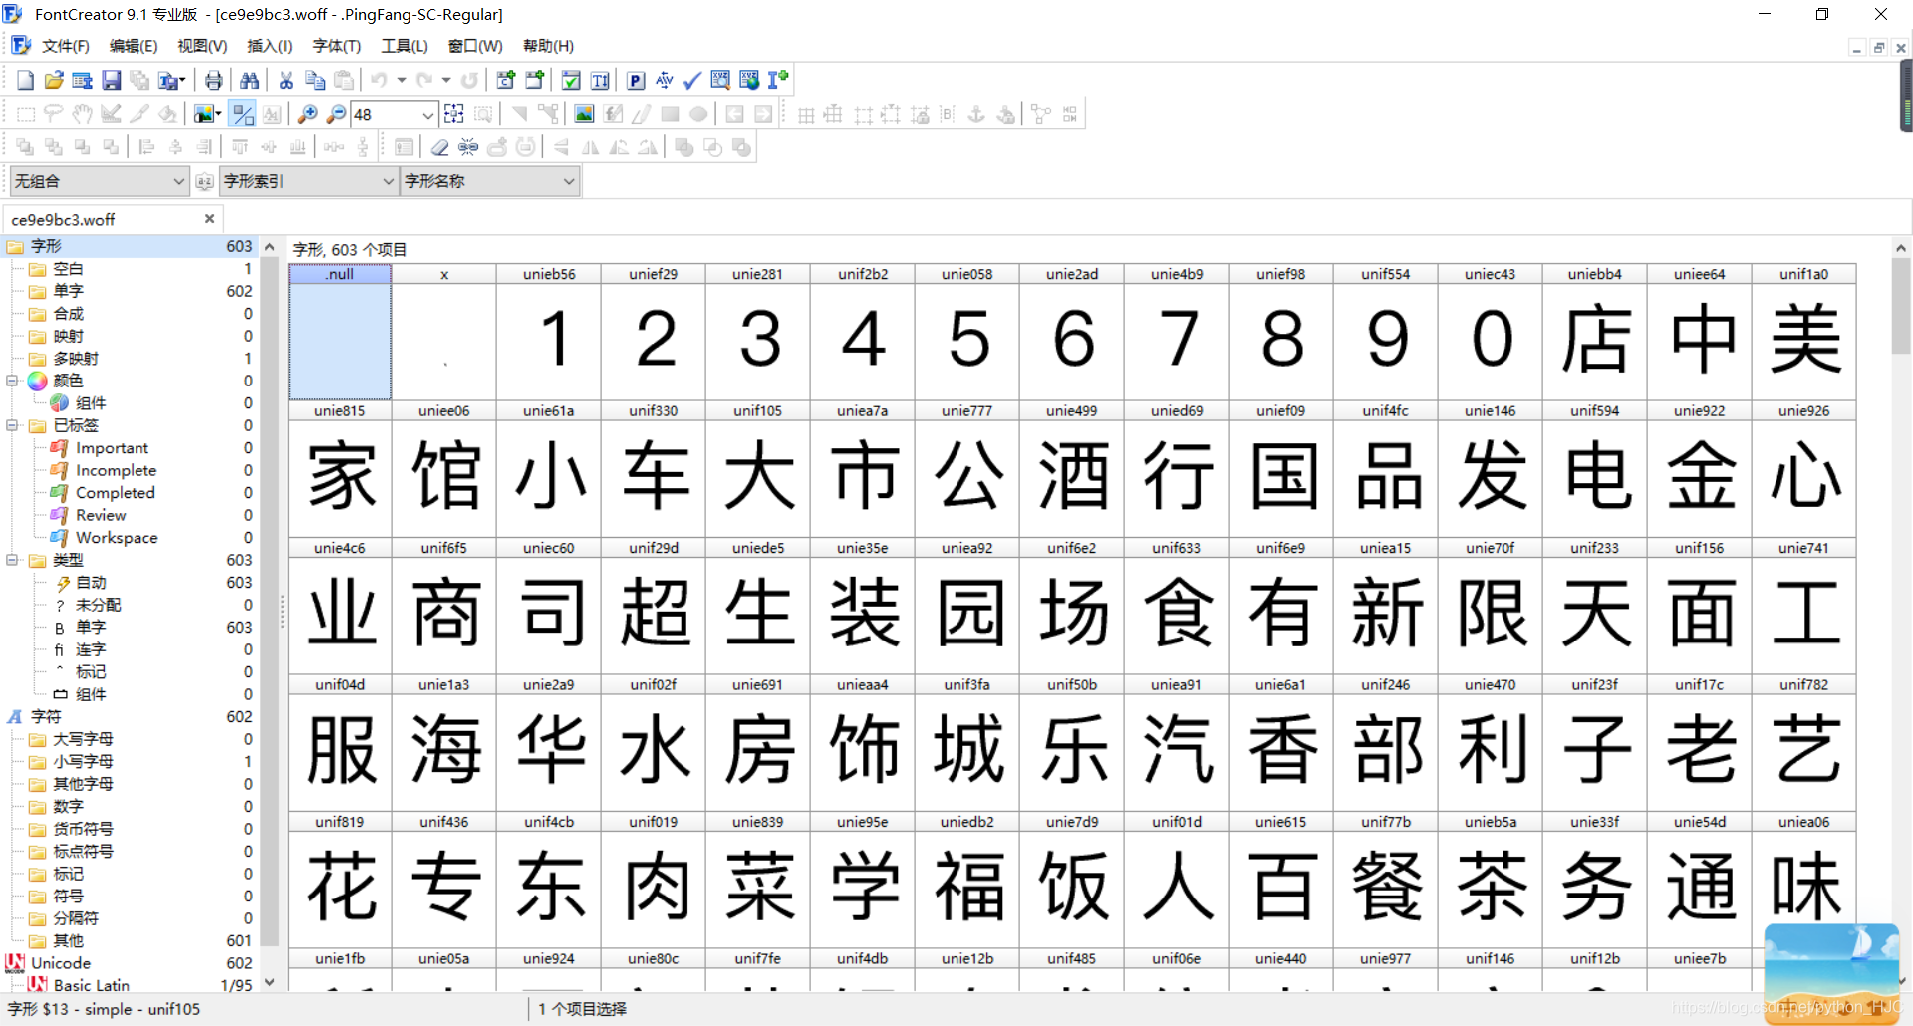Open the 无组合 dropdown
This screenshot has width=1913, height=1026.
point(99,181)
